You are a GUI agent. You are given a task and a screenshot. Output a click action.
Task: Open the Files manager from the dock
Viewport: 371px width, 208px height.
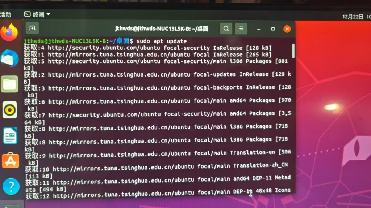[9, 84]
